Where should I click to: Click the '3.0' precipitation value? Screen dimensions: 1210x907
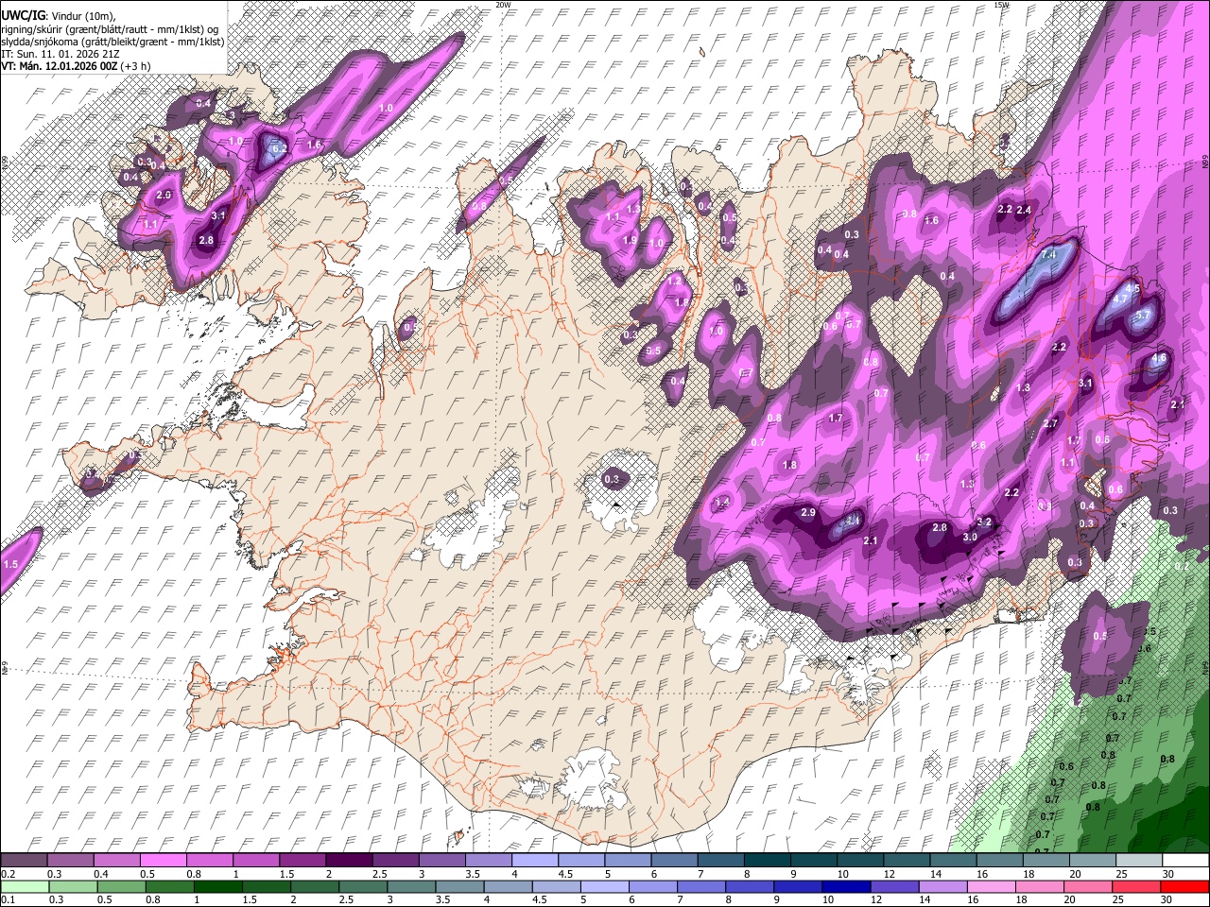point(970,537)
